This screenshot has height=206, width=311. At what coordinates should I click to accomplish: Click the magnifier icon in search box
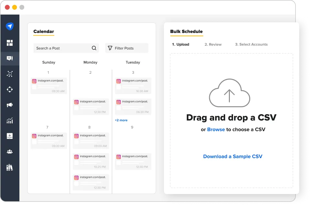pos(94,48)
